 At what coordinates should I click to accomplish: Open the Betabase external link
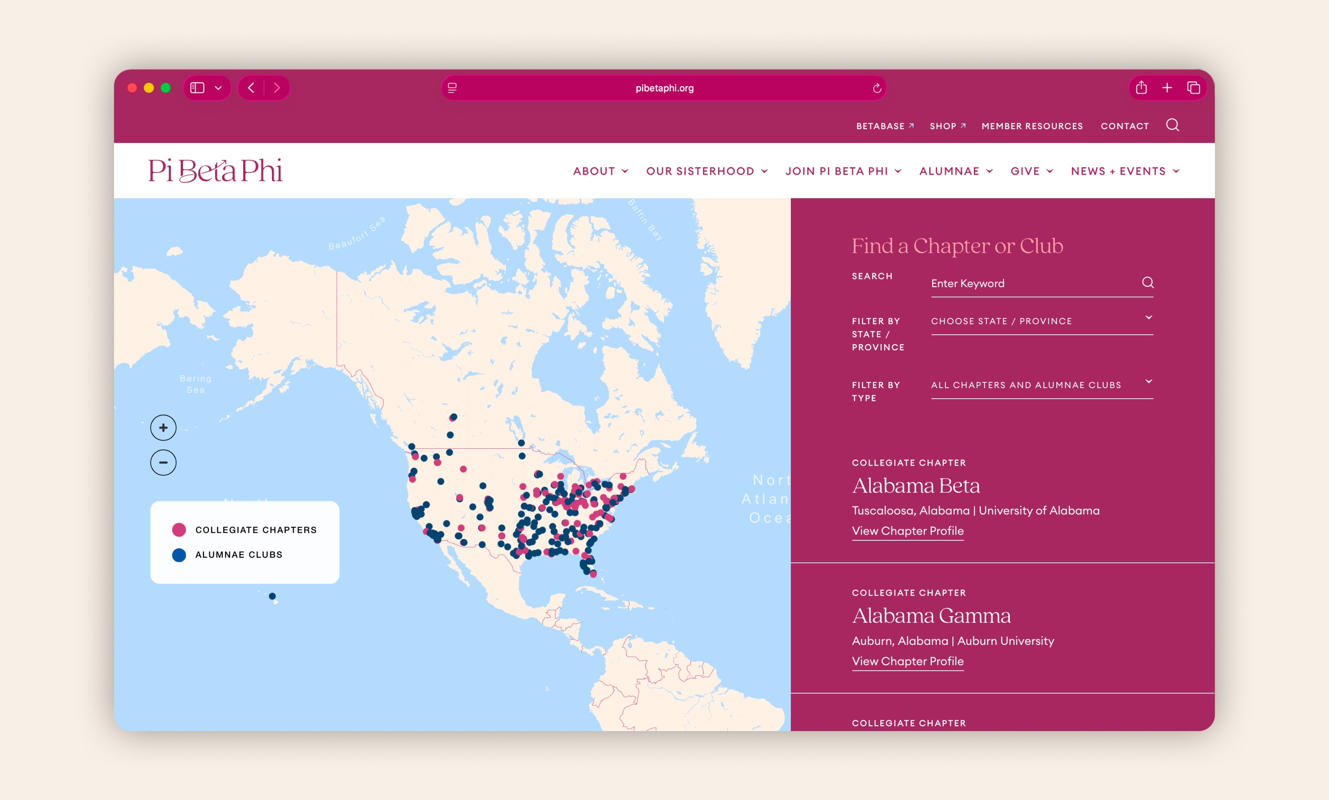pyautogui.click(x=884, y=126)
